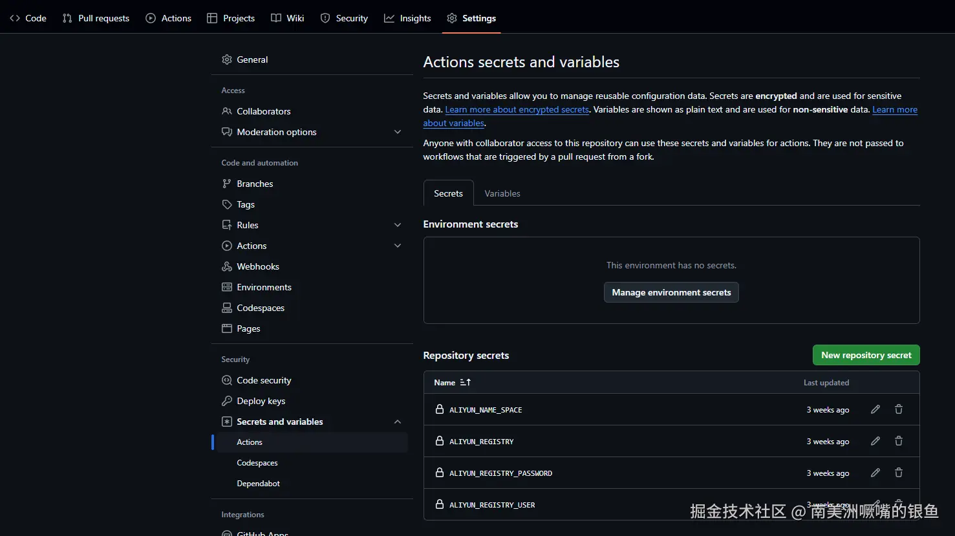Edit the ALIYUN_REGISTRY_PASSWORD secret via pencil icon
The width and height of the screenshot is (955, 536).
[x=875, y=473]
